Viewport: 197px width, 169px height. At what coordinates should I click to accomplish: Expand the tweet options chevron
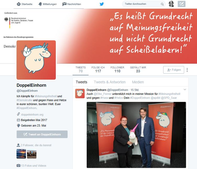pyautogui.click(x=185, y=90)
